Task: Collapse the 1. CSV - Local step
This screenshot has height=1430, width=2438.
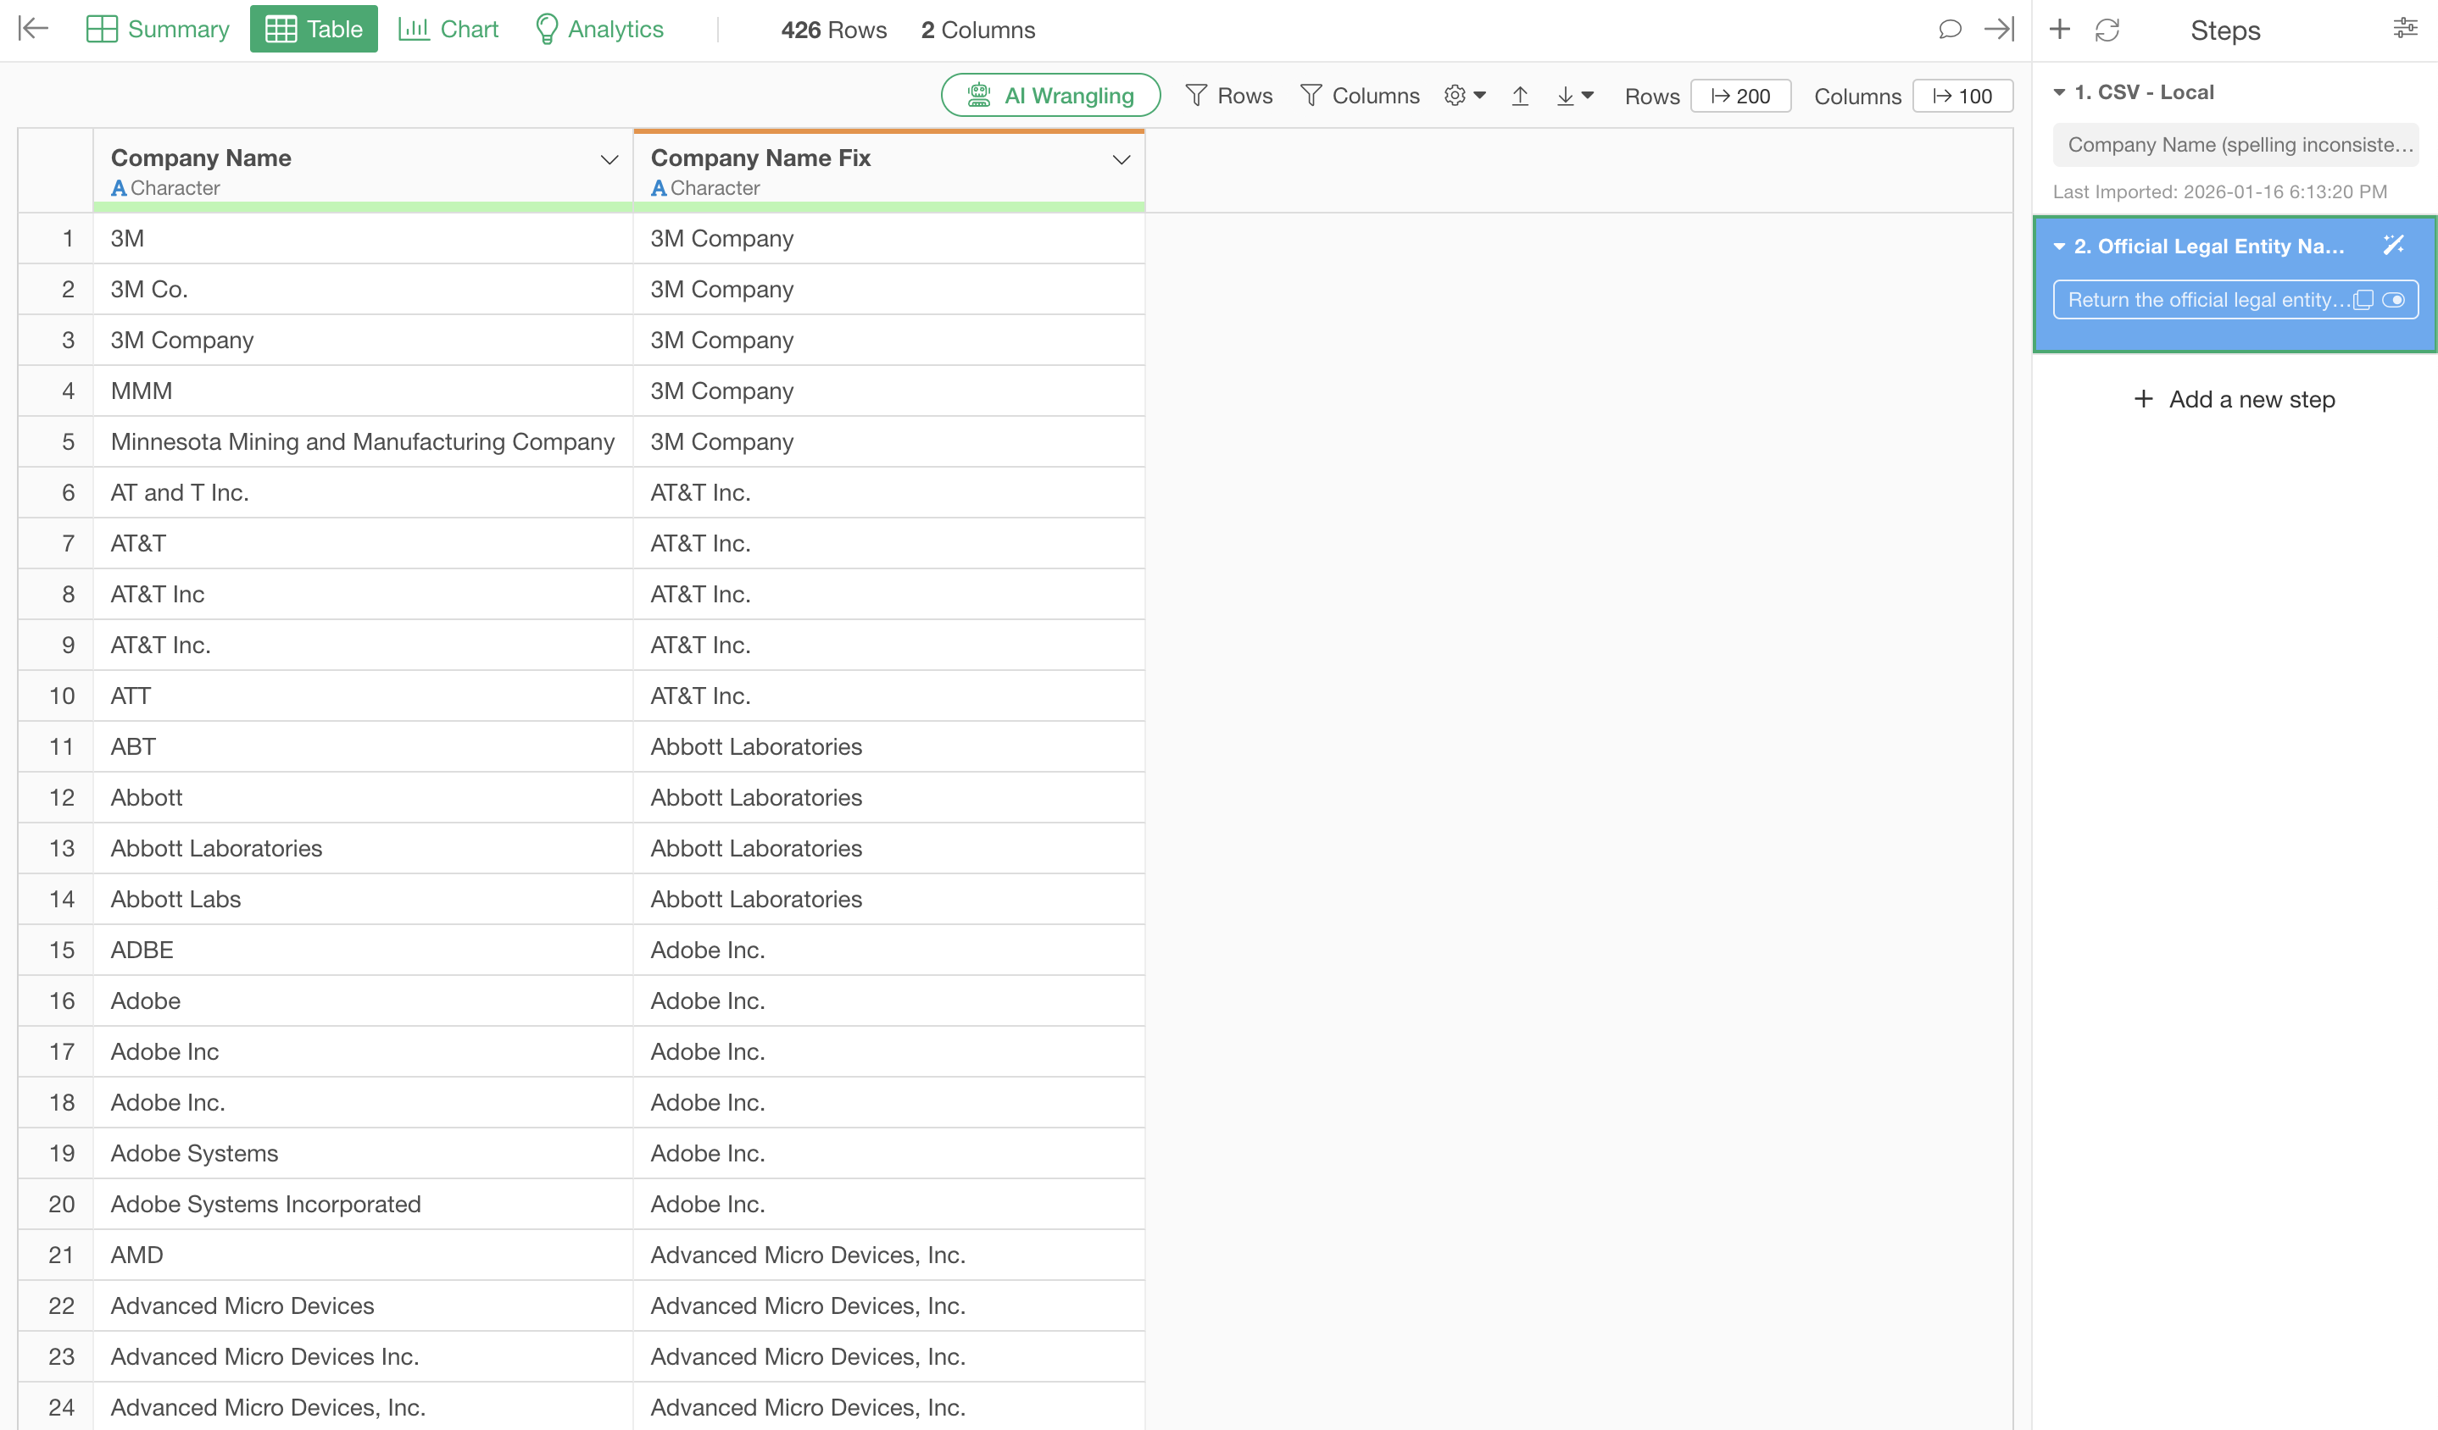Action: pos(2060,93)
